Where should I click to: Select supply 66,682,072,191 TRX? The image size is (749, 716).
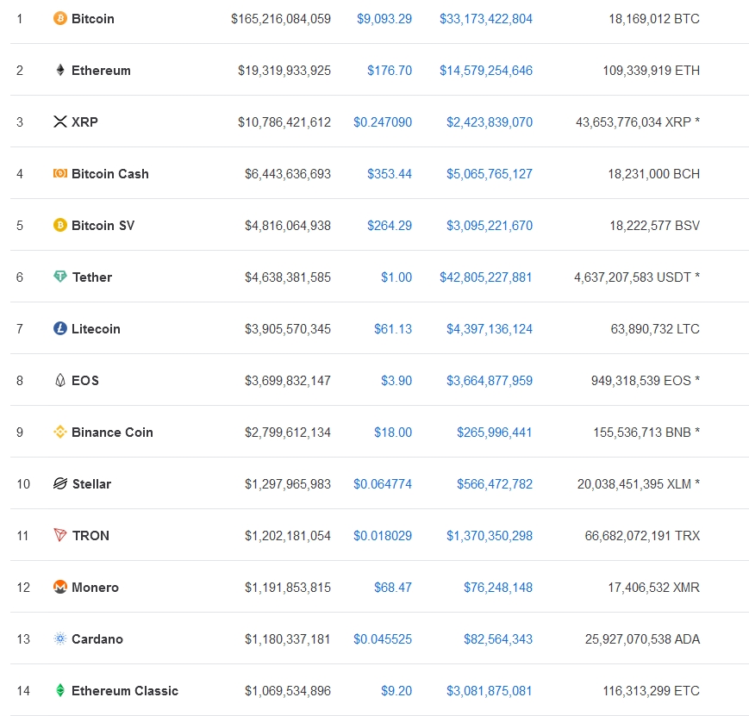642,535
